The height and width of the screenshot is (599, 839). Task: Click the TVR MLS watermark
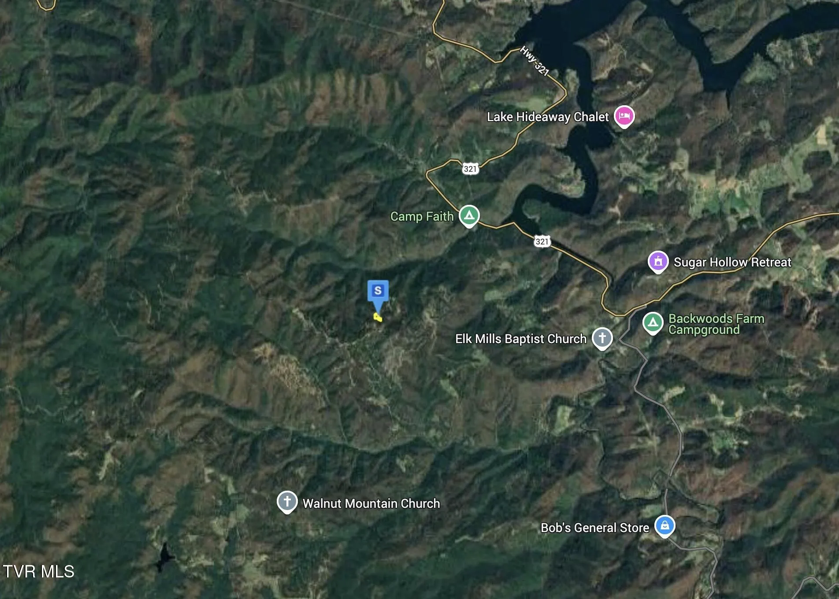click(39, 572)
